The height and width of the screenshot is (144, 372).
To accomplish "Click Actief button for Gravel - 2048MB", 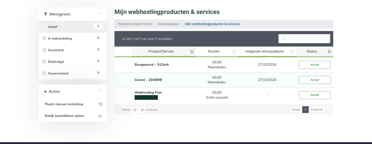I will [x=315, y=80].
